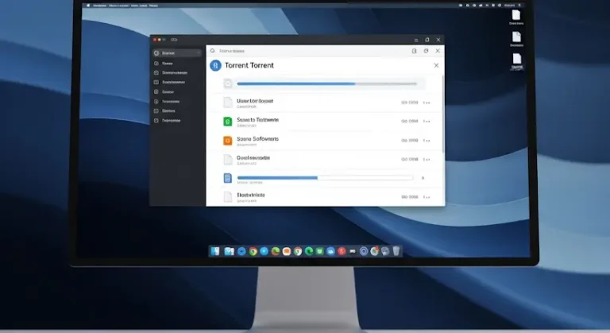Open the Trash icon in the Dock

[x=396, y=251]
